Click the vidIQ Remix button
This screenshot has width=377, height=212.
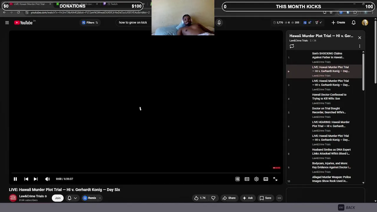click(90, 198)
